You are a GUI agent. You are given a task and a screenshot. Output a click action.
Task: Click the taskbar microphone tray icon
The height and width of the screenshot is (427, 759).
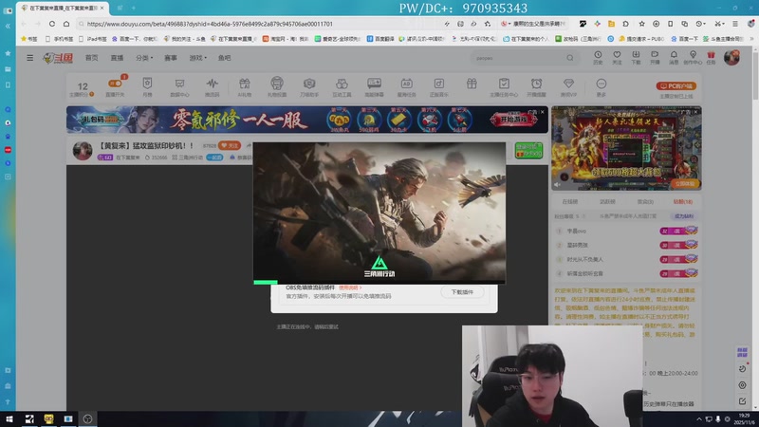click(718, 418)
